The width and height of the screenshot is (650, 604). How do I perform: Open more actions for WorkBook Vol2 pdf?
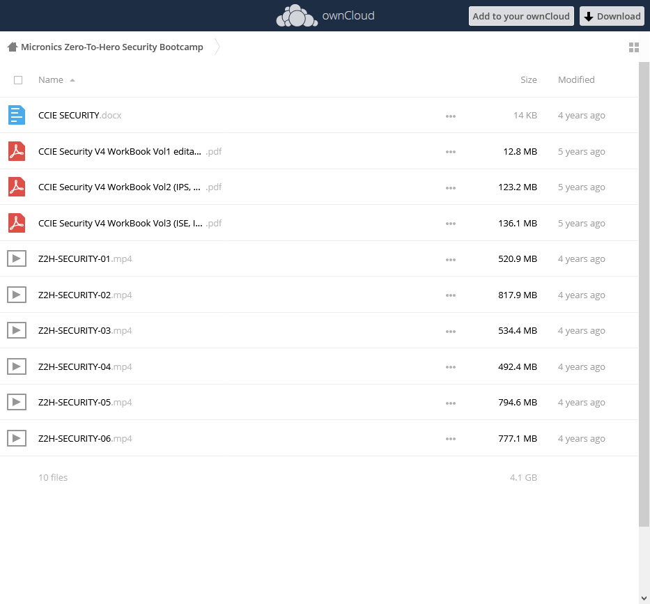pyautogui.click(x=451, y=188)
